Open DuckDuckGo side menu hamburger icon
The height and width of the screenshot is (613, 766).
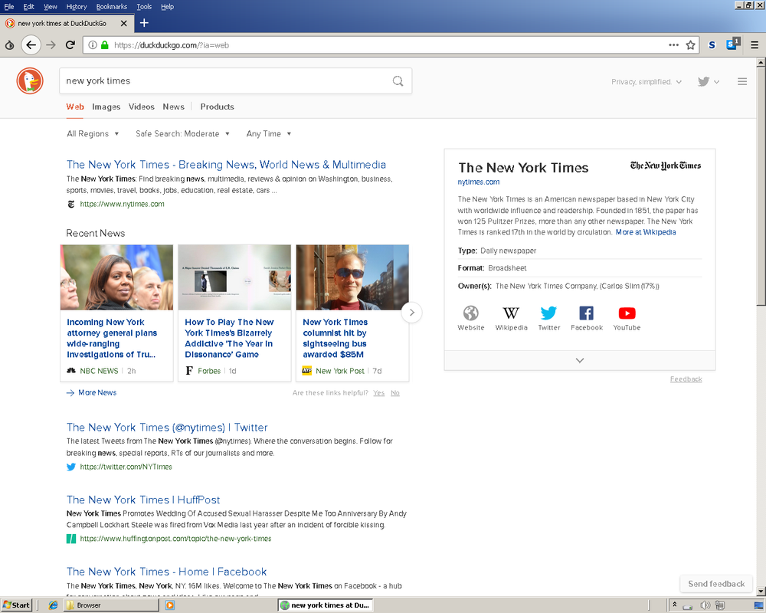tap(742, 82)
